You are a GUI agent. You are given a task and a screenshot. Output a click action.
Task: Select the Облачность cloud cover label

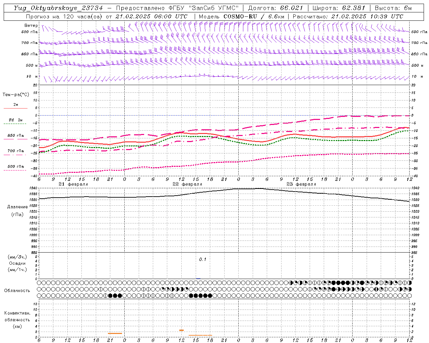coord(17,291)
